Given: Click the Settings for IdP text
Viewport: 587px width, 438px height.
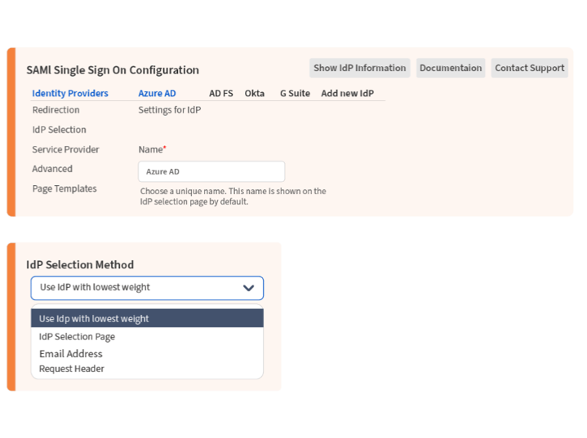Looking at the screenshot, I should pyautogui.click(x=170, y=110).
